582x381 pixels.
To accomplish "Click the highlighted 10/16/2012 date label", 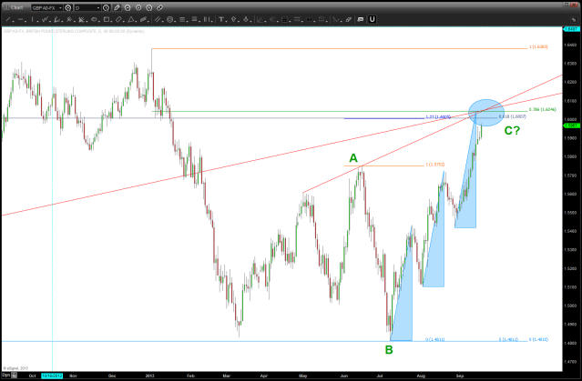I will (x=52, y=376).
